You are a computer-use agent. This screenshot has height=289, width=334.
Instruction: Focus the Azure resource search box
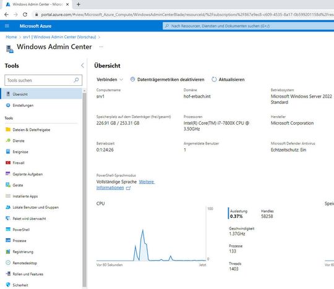point(248,26)
